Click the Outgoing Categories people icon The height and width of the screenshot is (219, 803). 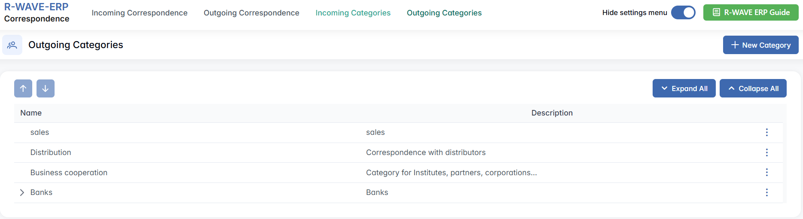click(x=12, y=45)
